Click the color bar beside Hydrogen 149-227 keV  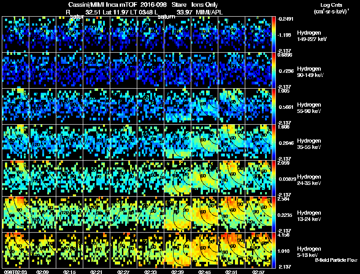click(x=274, y=35)
